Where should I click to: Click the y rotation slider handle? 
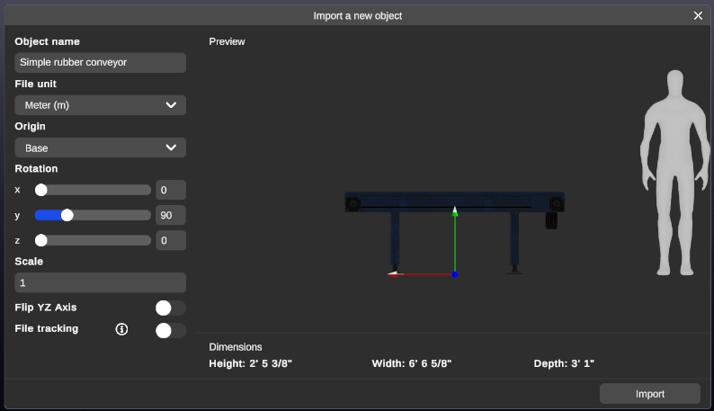coord(67,215)
